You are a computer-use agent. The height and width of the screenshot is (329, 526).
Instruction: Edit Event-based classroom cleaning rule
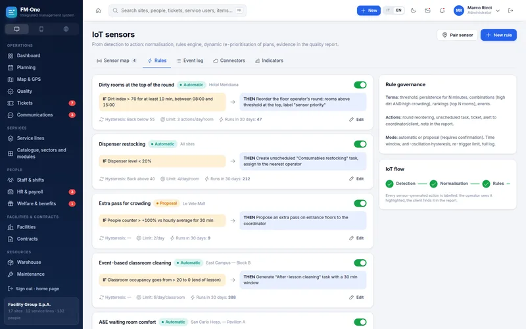coord(356,297)
